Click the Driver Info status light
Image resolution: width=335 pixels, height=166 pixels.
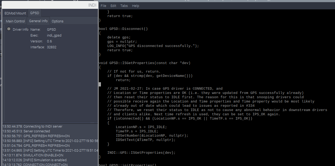pos(9,29)
